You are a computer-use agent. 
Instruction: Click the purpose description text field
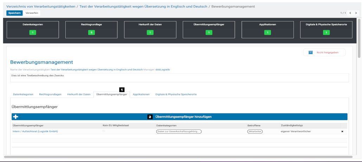(x=179, y=77)
